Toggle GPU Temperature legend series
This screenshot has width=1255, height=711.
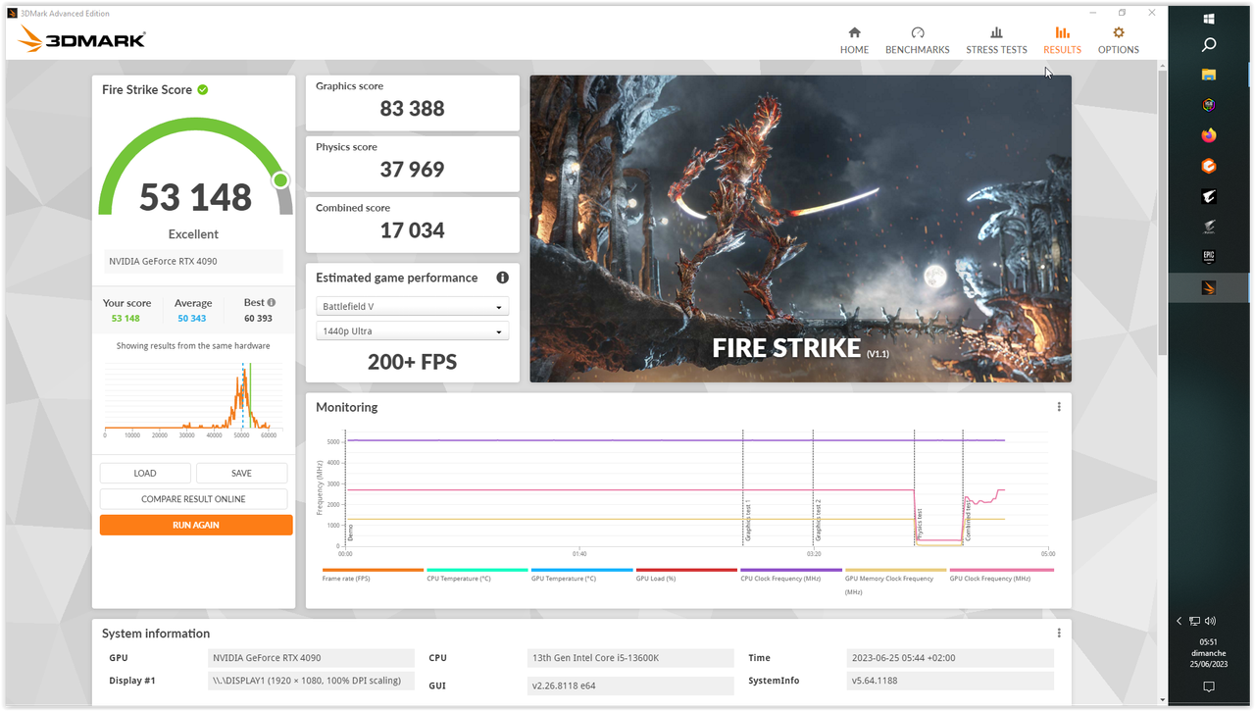[x=581, y=575]
